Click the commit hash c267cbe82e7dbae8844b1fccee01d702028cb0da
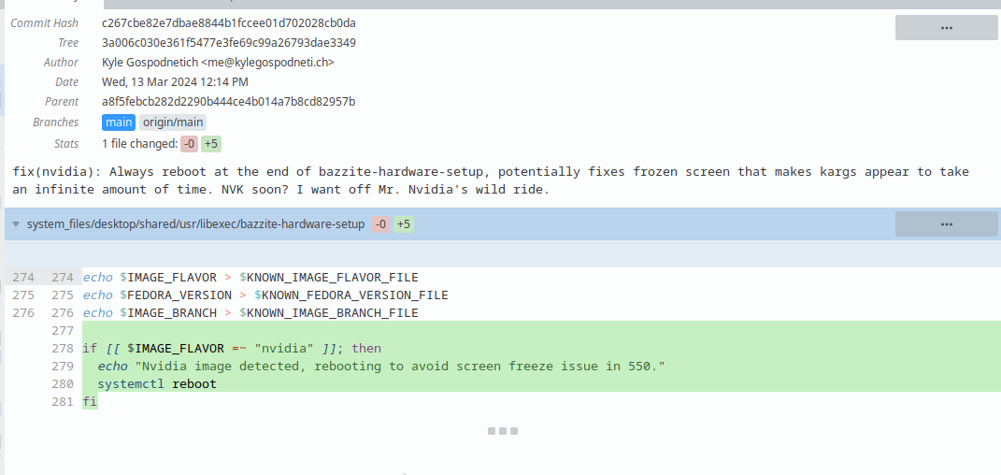 click(229, 23)
